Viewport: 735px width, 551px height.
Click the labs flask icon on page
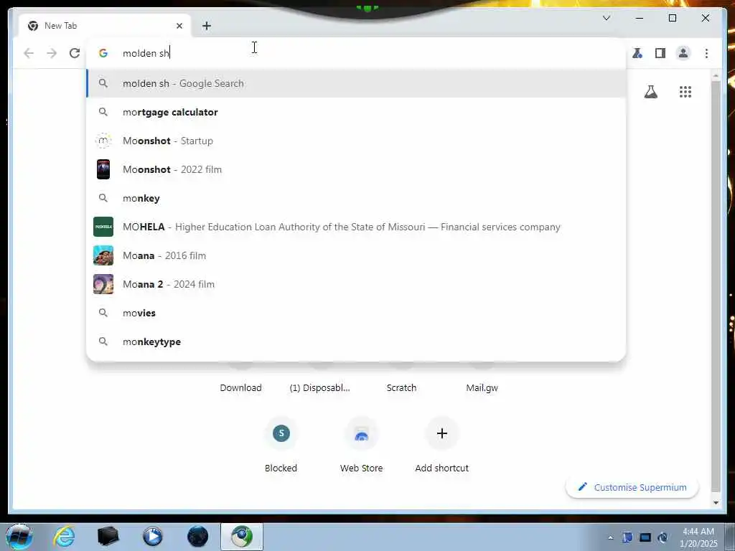coord(650,92)
